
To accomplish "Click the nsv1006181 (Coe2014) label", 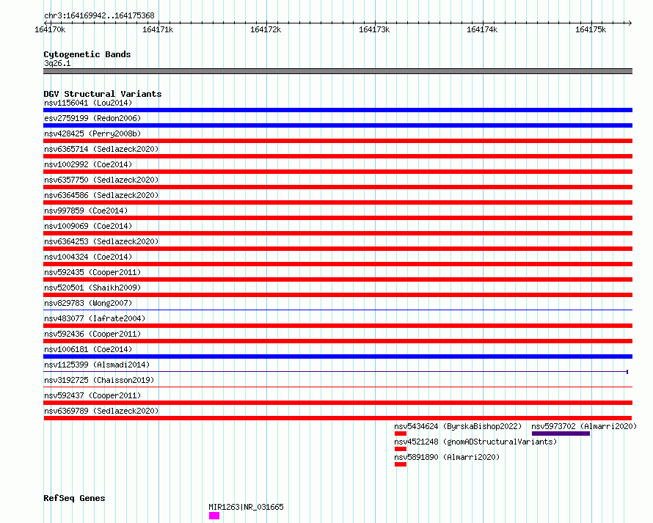I will click(88, 349).
